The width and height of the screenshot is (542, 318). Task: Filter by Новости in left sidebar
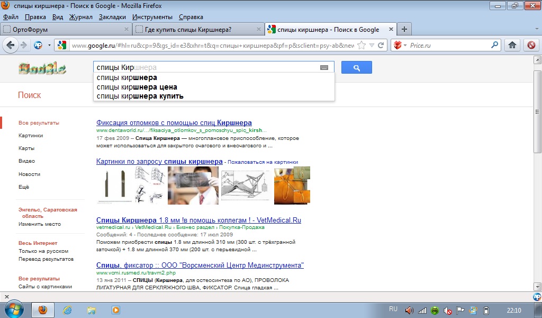click(30, 174)
